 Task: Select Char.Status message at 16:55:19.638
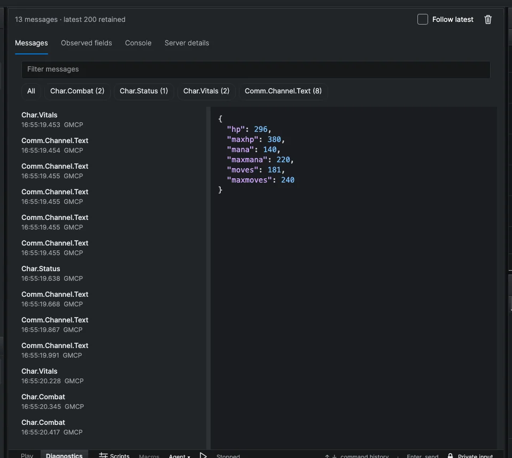[x=111, y=273]
